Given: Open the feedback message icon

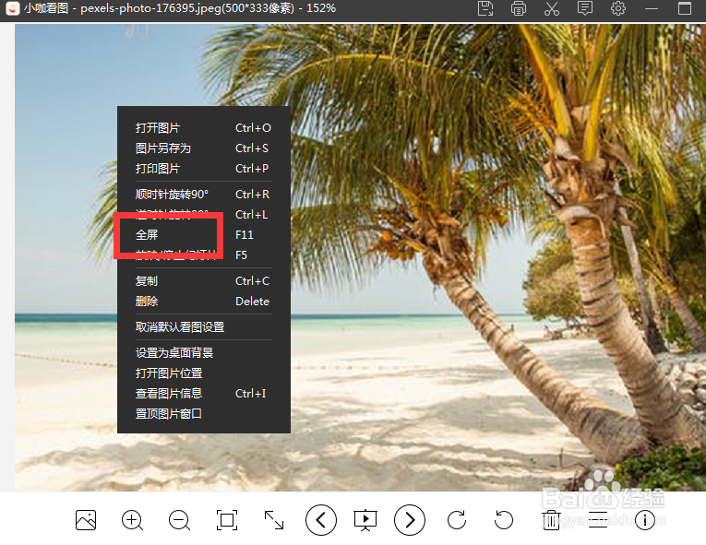Looking at the screenshot, I should pos(585,8).
